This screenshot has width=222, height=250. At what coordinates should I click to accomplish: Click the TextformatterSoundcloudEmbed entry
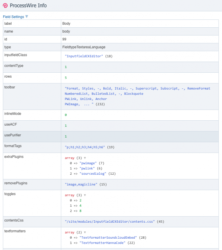(108, 238)
